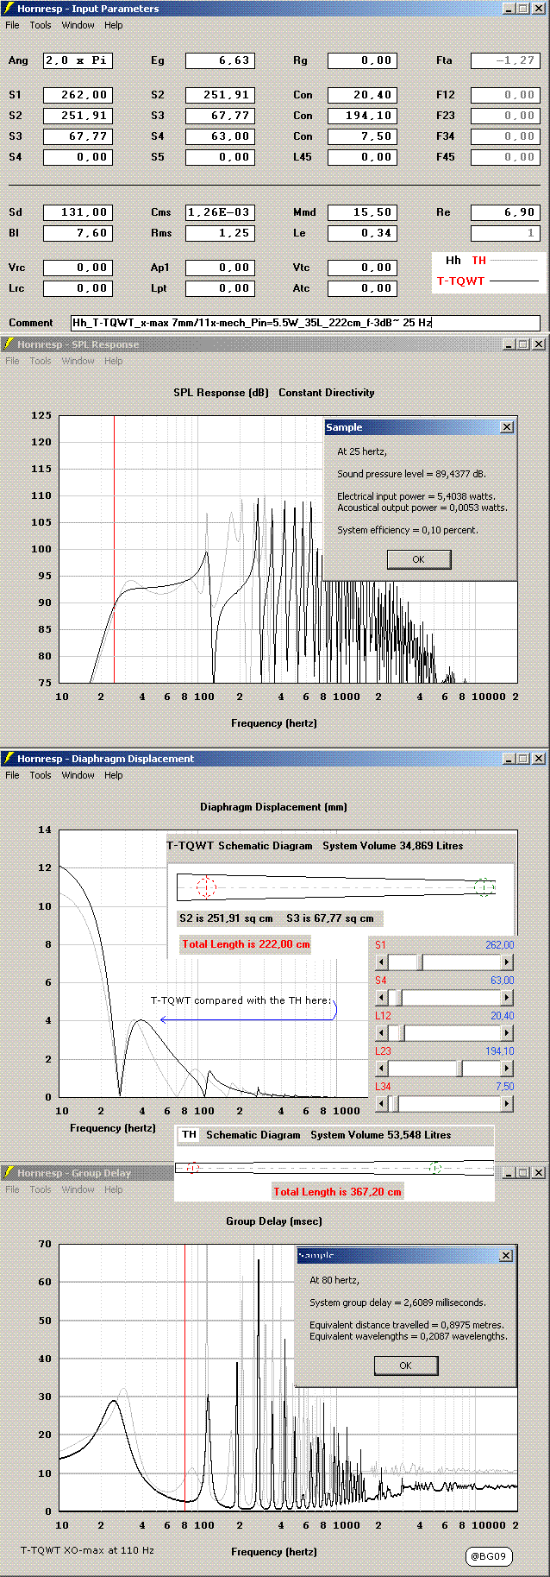Open Window menu in Diaphragm Displacement window
This screenshot has width=550, height=1577.
tap(78, 775)
